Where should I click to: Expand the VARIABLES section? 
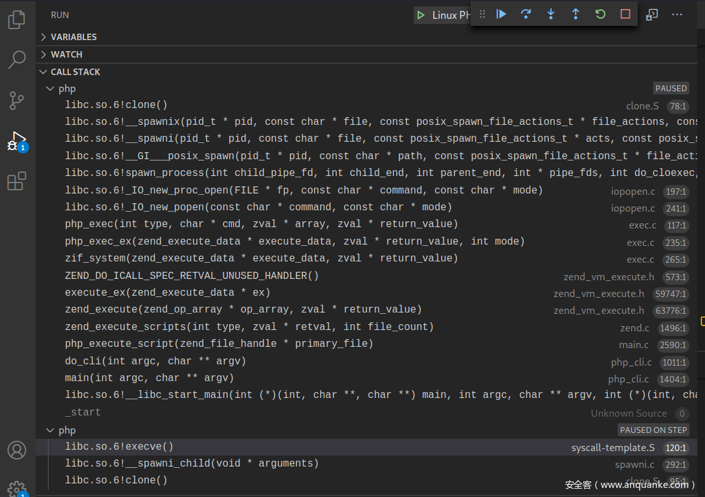pyautogui.click(x=74, y=37)
